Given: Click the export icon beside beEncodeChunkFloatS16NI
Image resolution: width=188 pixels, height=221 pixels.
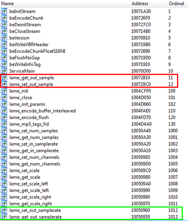Looking at the screenshot, I should coord(4,51).
